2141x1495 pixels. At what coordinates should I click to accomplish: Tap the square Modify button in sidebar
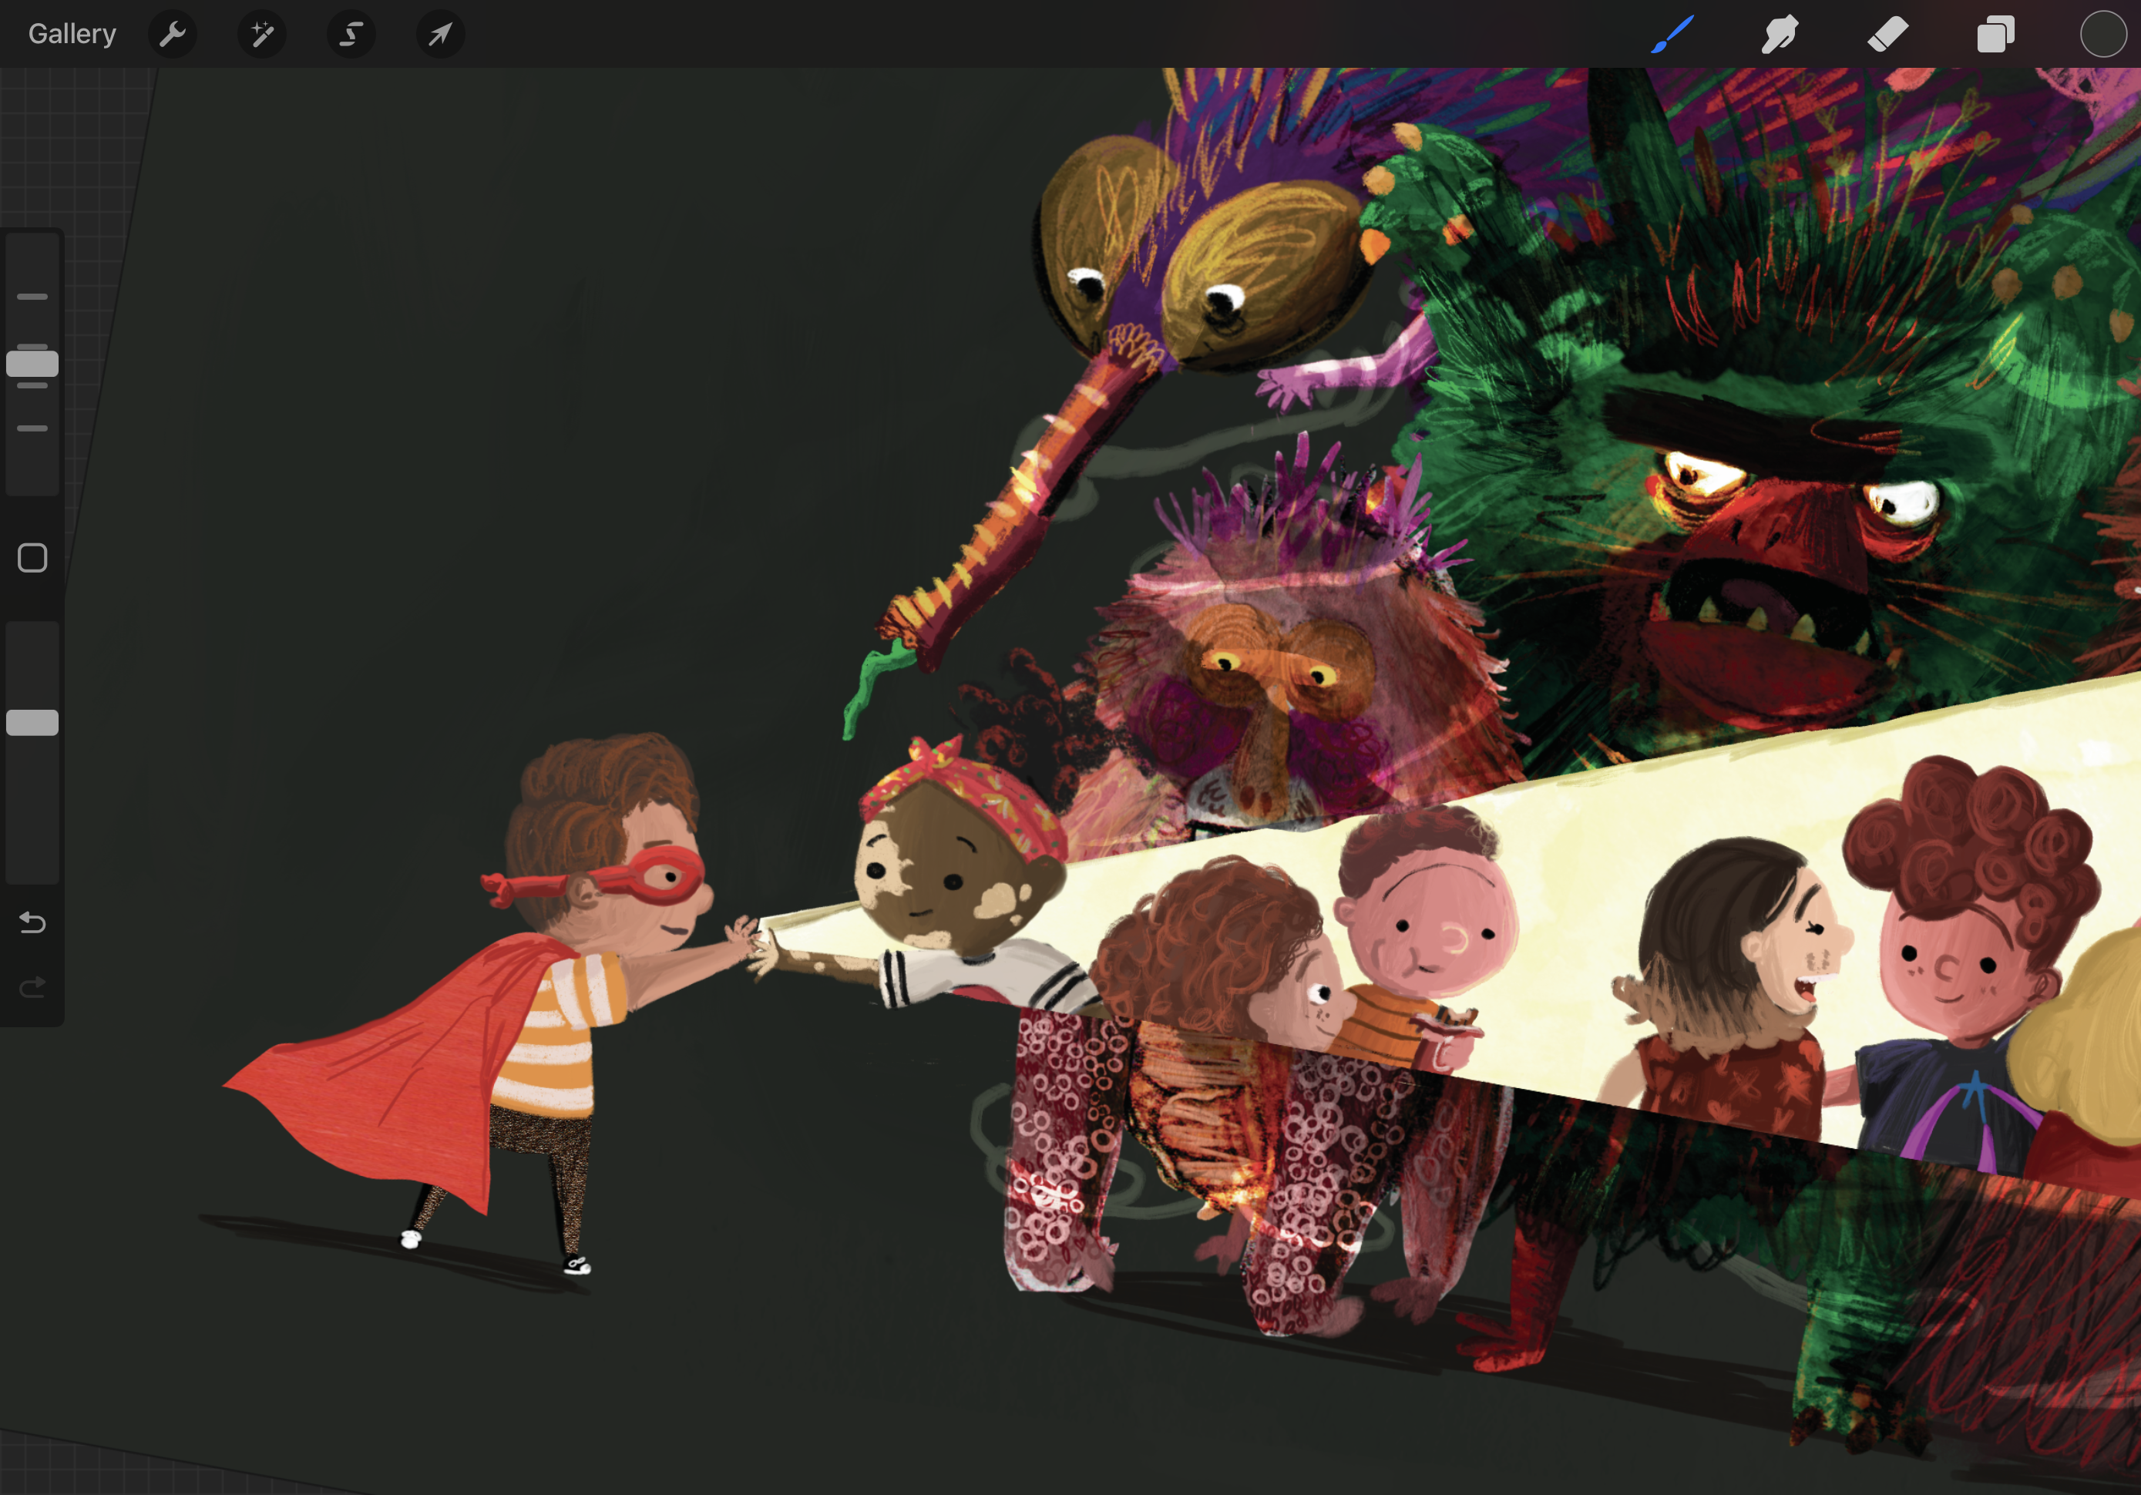point(32,558)
